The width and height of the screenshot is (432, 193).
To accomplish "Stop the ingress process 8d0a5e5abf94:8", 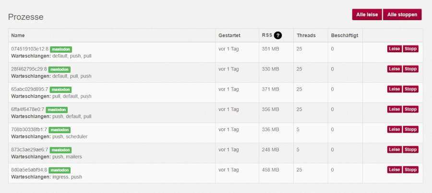I will pyautogui.click(x=410, y=170).
